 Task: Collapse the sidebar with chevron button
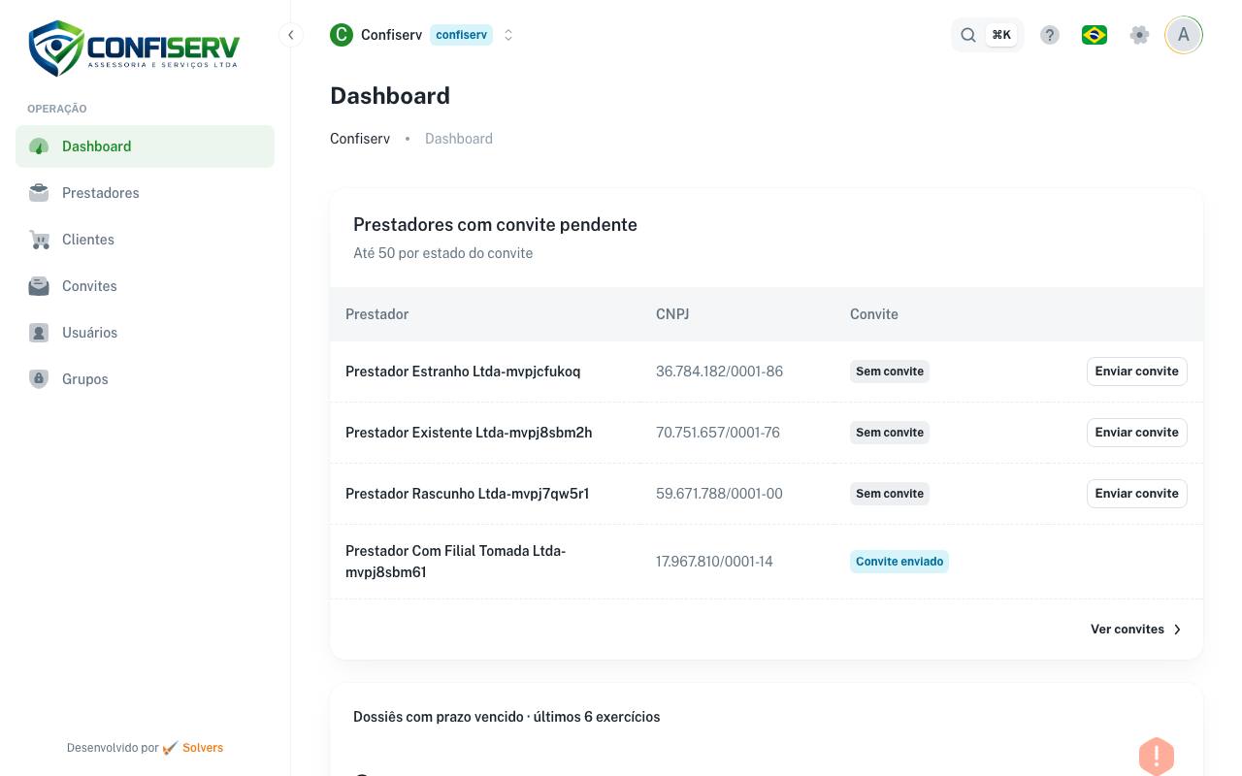click(x=290, y=35)
